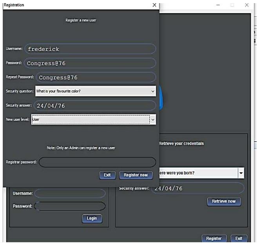The image size is (257, 243).
Task: Close the Registration dialog with the X
Action: [154, 6]
